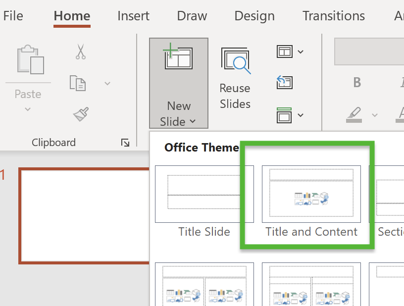Expand the Section dropdown chevron

click(301, 115)
